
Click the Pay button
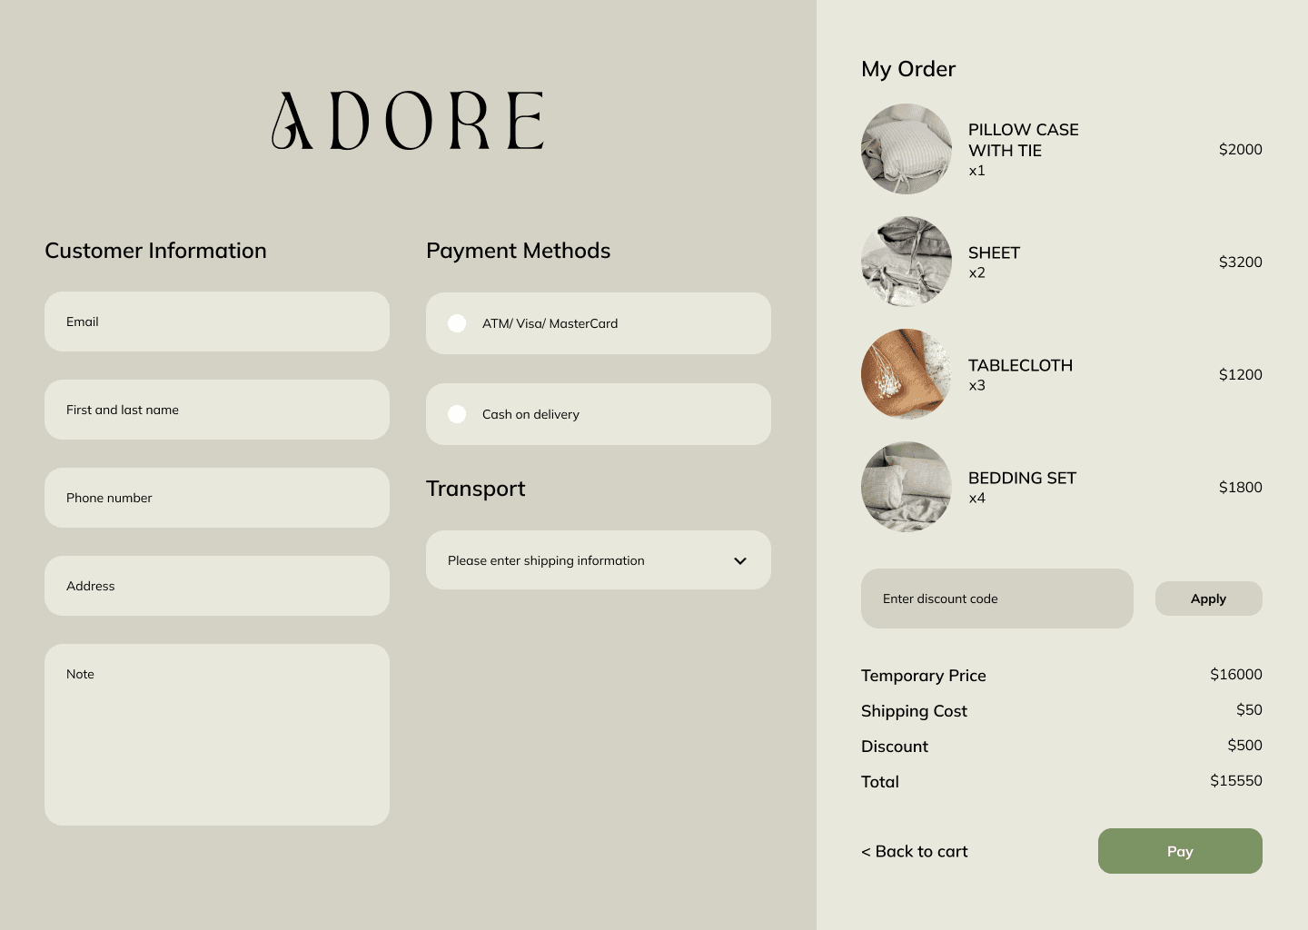click(x=1180, y=851)
